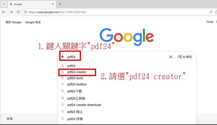Close the Google browser tab
The image size is (217, 125).
pos(53,4)
